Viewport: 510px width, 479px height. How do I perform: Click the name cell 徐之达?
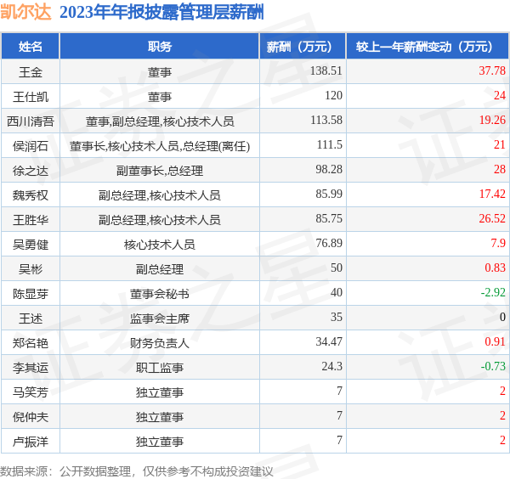(31, 171)
